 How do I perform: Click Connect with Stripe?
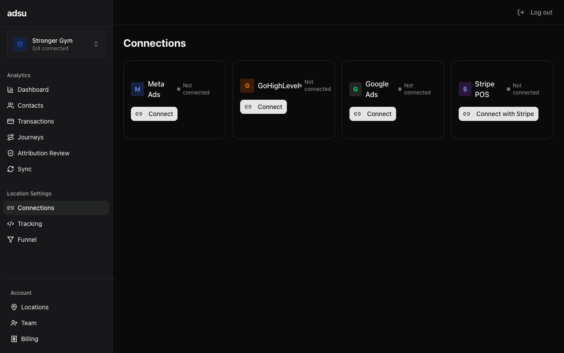tap(498, 113)
